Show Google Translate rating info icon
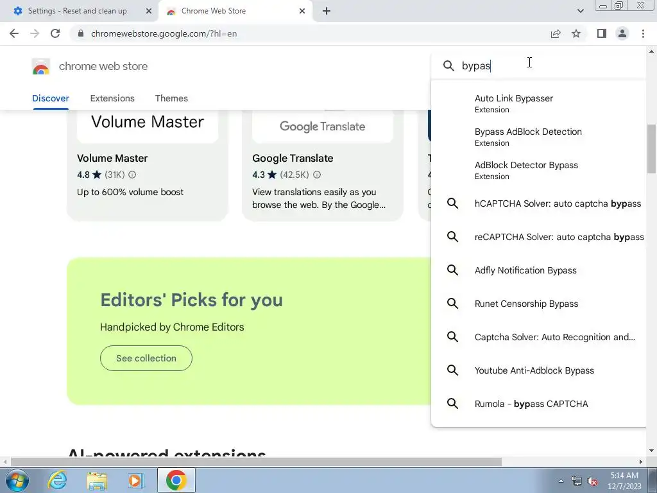 pyautogui.click(x=317, y=175)
